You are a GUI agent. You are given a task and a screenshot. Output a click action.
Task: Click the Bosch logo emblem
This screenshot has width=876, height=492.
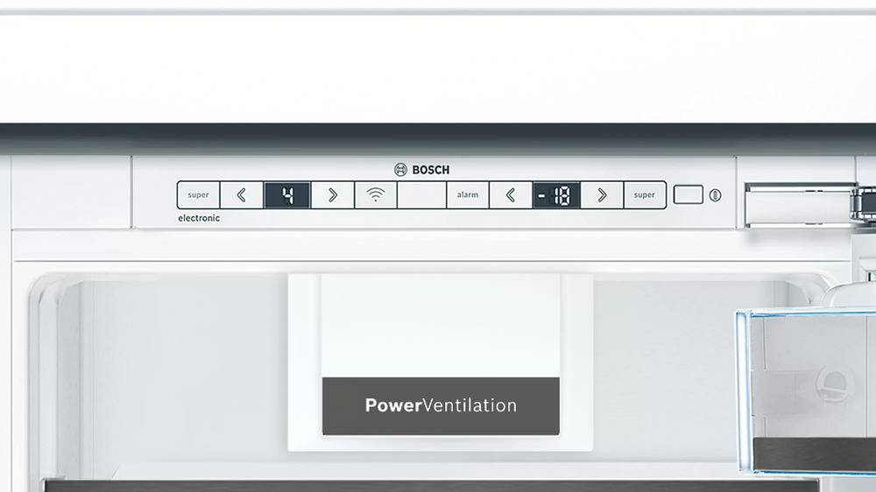pyautogui.click(x=400, y=170)
